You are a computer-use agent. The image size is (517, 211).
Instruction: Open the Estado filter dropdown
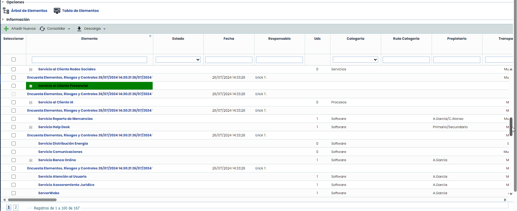point(178,60)
